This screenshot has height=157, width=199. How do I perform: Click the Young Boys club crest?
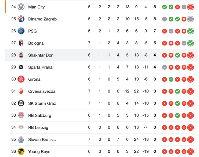point(21,152)
